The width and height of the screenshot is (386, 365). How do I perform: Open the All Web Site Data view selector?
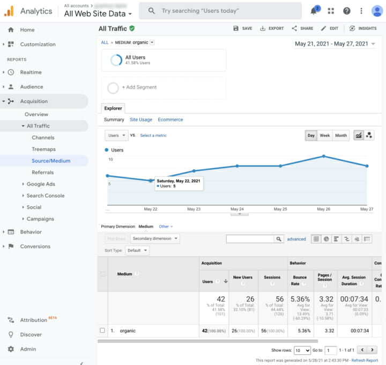[x=98, y=13]
